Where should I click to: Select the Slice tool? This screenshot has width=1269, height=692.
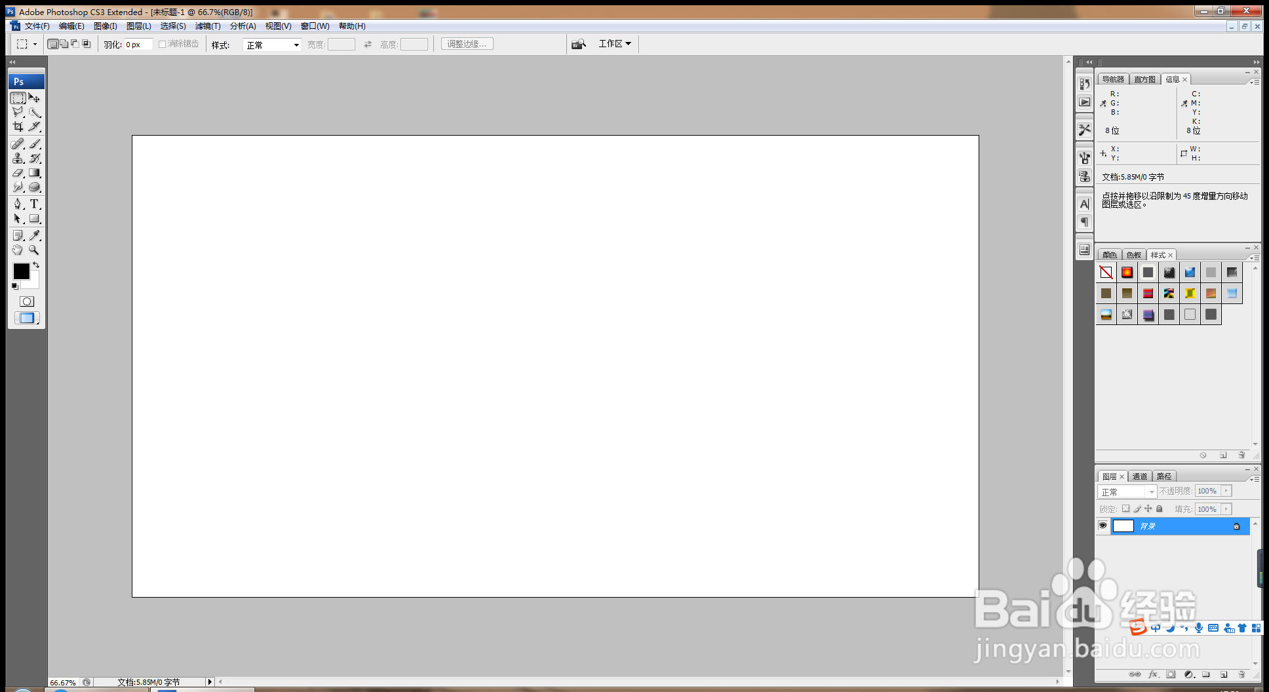[35, 126]
